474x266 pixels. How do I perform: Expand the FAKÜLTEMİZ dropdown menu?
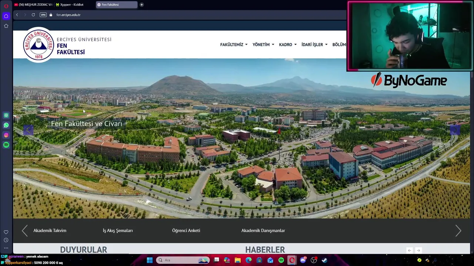[234, 44]
